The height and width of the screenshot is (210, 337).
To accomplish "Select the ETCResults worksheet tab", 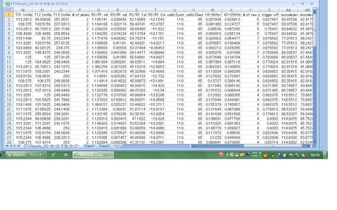I will (51, 146).
